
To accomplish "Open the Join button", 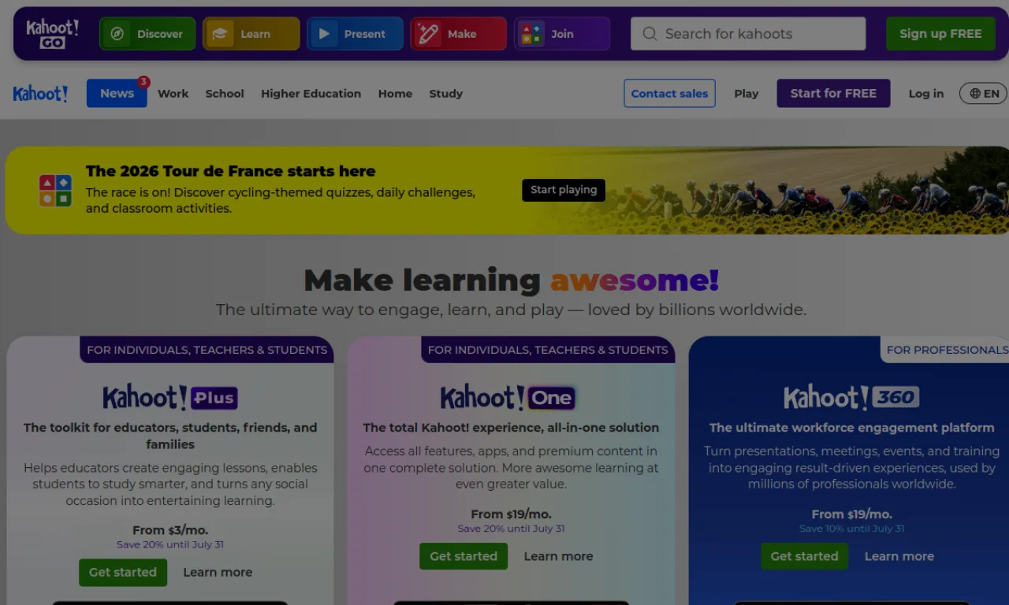I will point(562,34).
